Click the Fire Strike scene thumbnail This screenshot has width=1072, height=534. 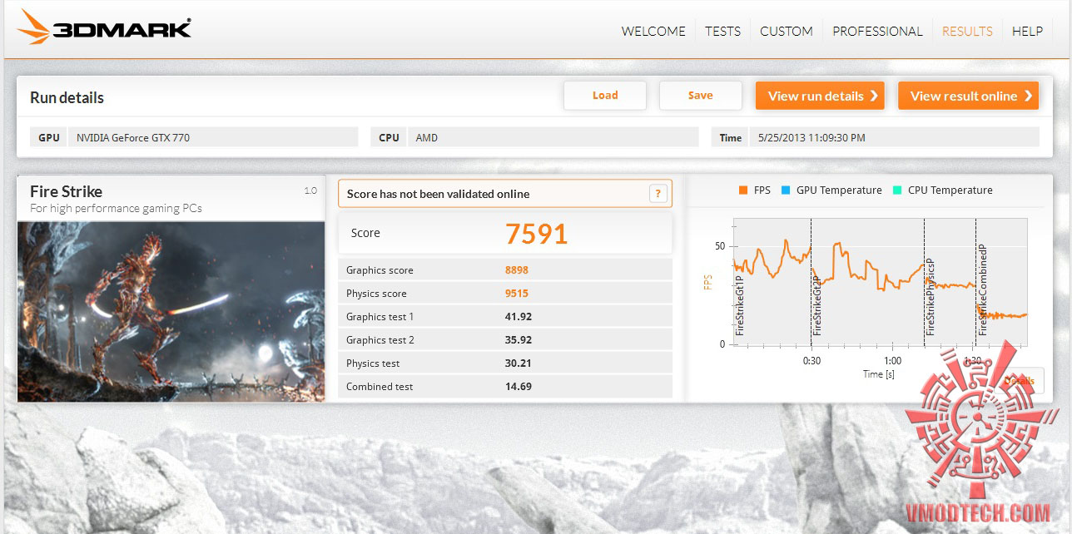(x=171, y=312)
